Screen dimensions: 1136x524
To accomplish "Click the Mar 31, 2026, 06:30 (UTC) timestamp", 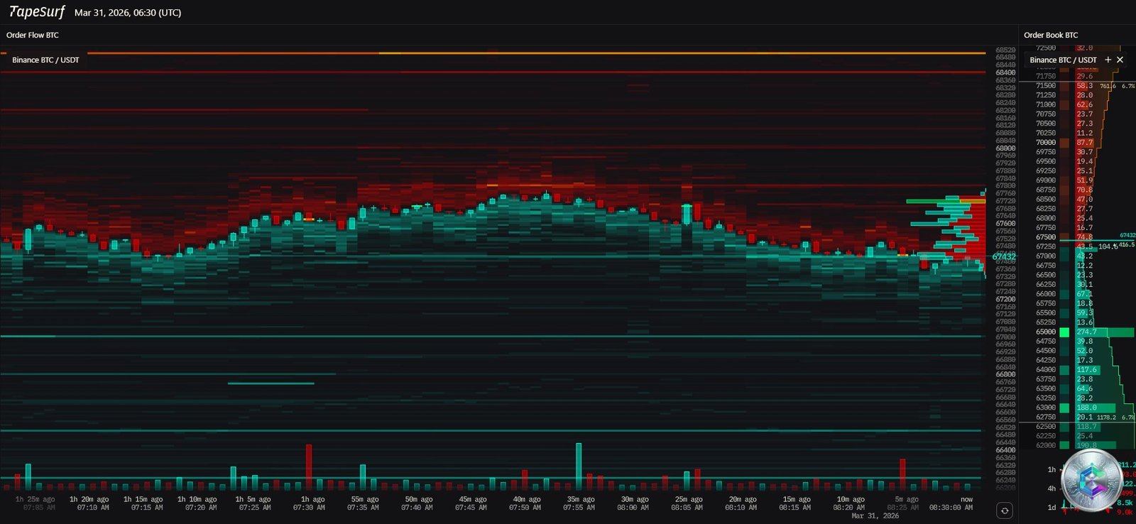I will coord(128,13).
